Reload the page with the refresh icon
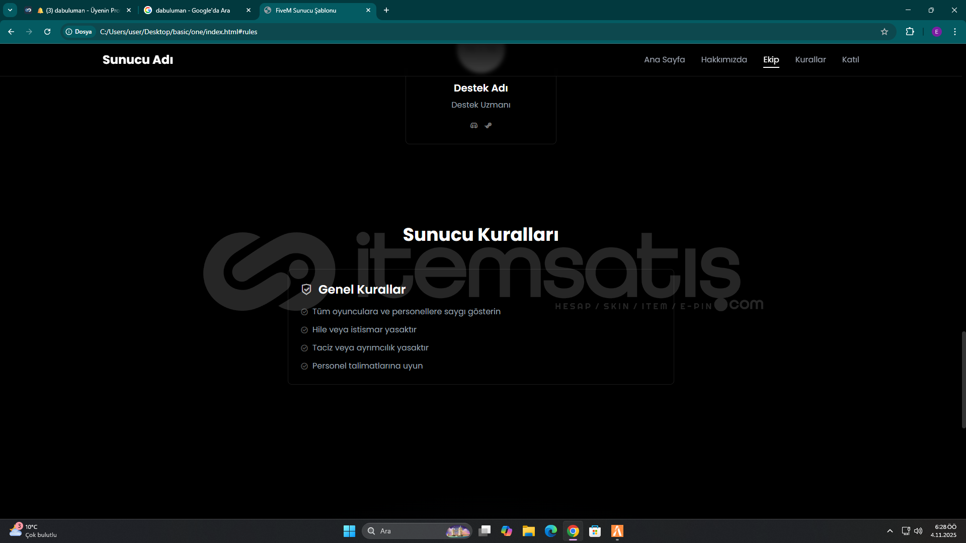Image resolution: width=966 pixels, height=543 pixels. click(x=47, y=32)
